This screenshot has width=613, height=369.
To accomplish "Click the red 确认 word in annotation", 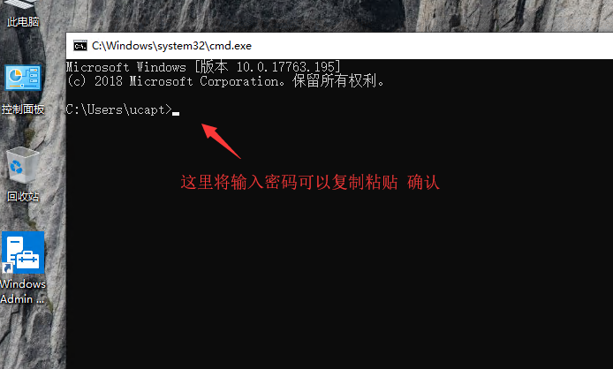I will coord(423,182).
